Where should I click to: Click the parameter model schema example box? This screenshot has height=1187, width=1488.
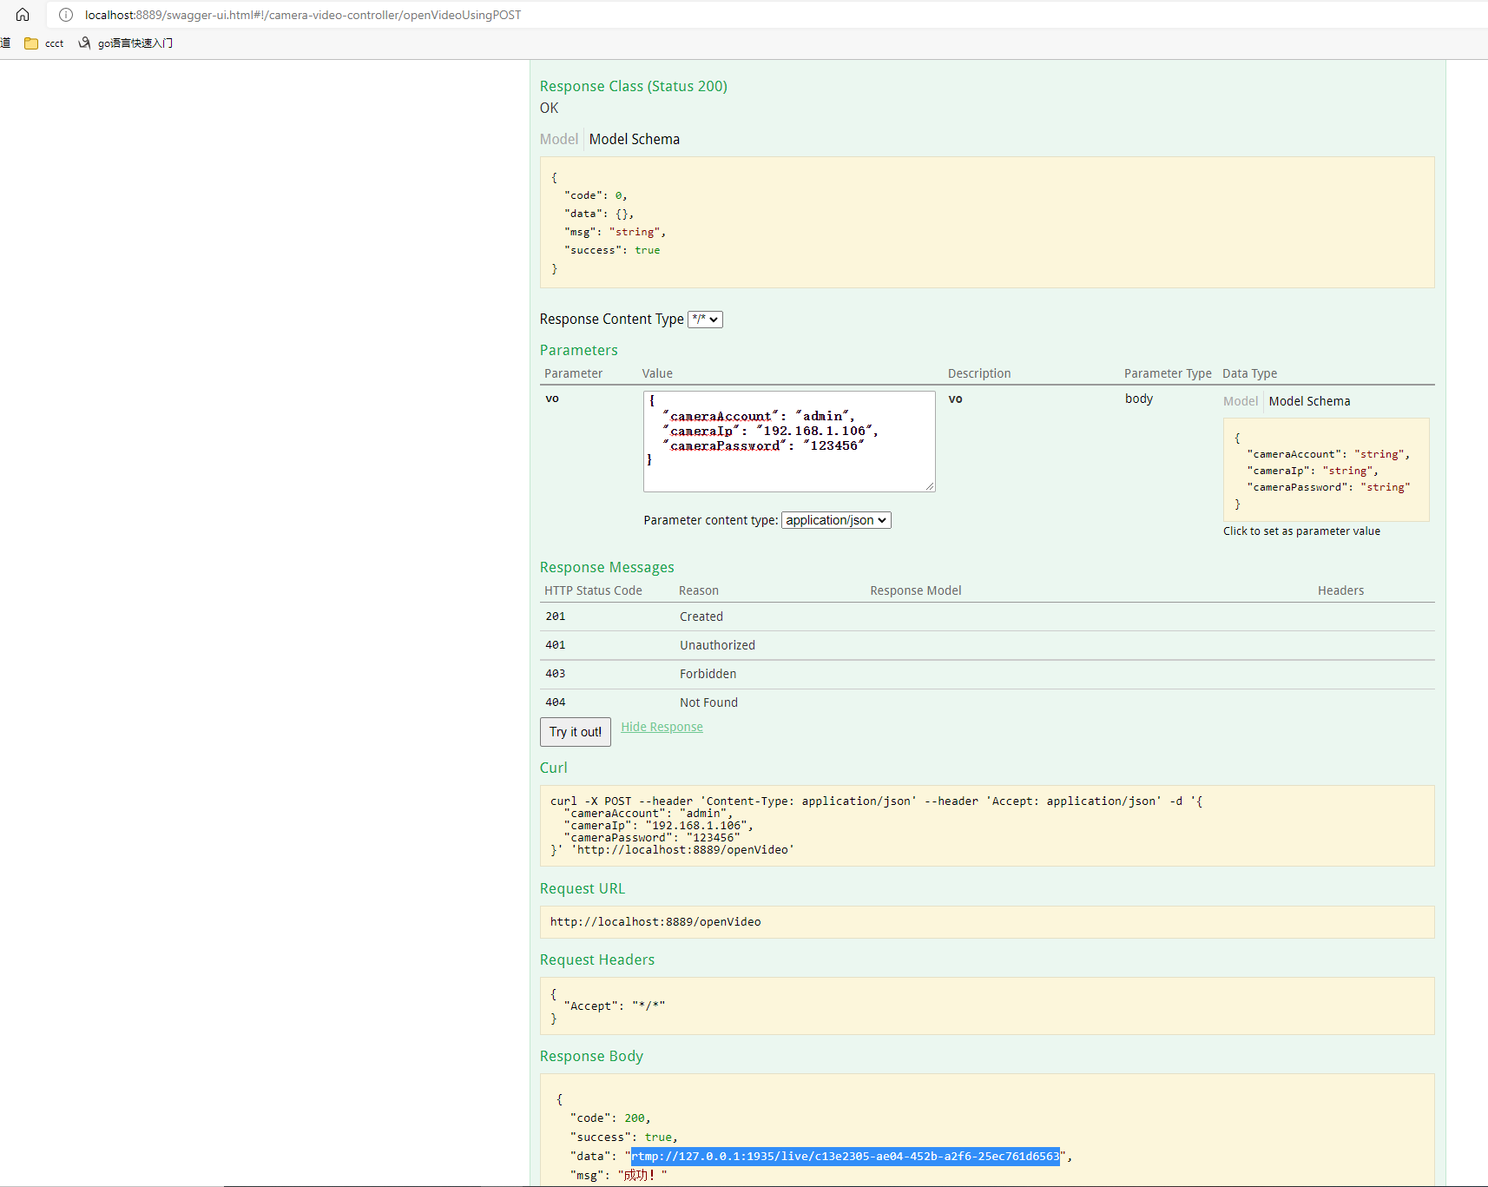pyautogui.click(x=1326, y=470)
